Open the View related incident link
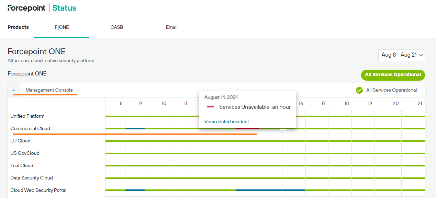The image size is (436, 198). point(226,121)
